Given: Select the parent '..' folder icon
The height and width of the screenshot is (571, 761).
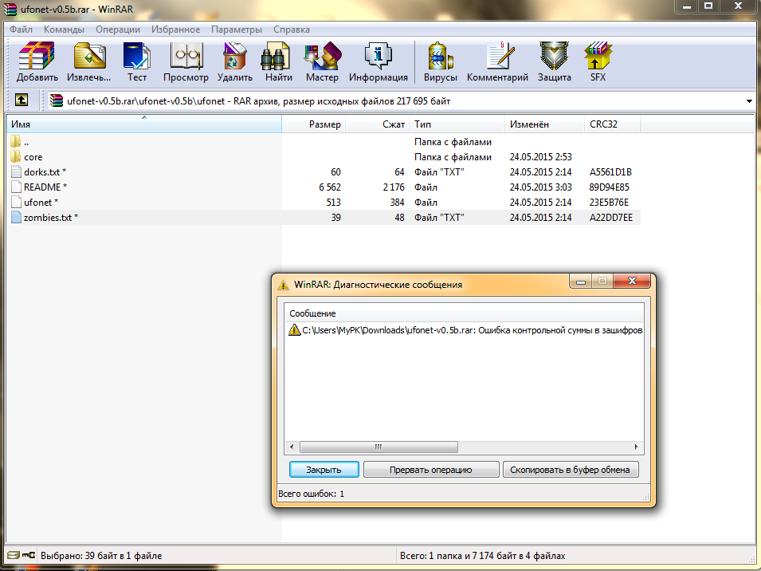Looking at the screenshot, I should point(15,141).
